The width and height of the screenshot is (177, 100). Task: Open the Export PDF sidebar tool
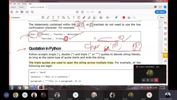click(165, 39)
